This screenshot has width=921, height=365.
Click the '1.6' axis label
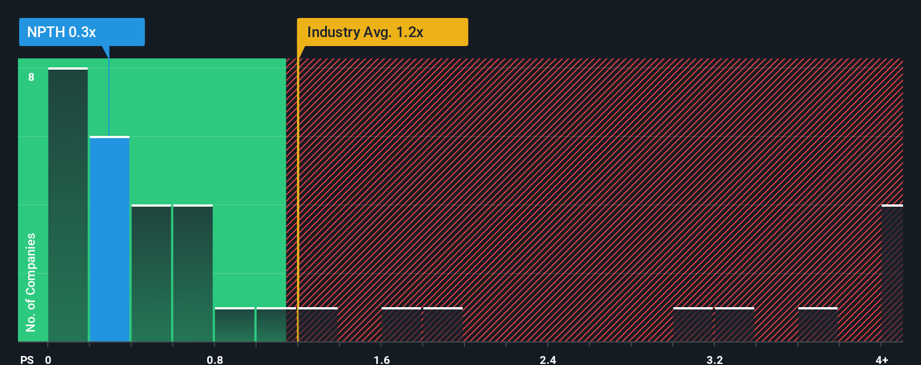382,359
